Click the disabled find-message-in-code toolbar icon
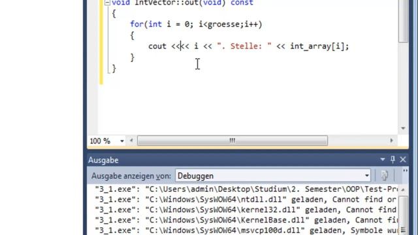 385,176
